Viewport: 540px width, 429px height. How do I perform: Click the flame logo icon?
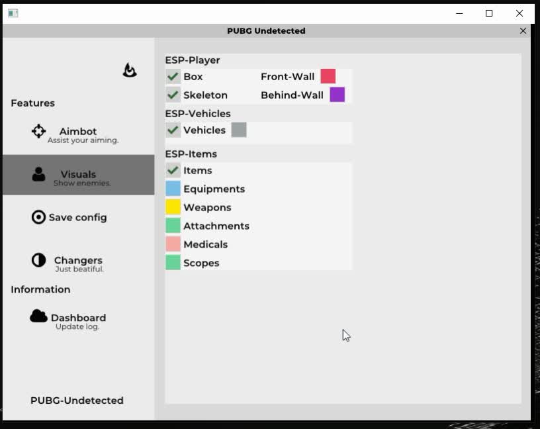click(x=130, y=70)
